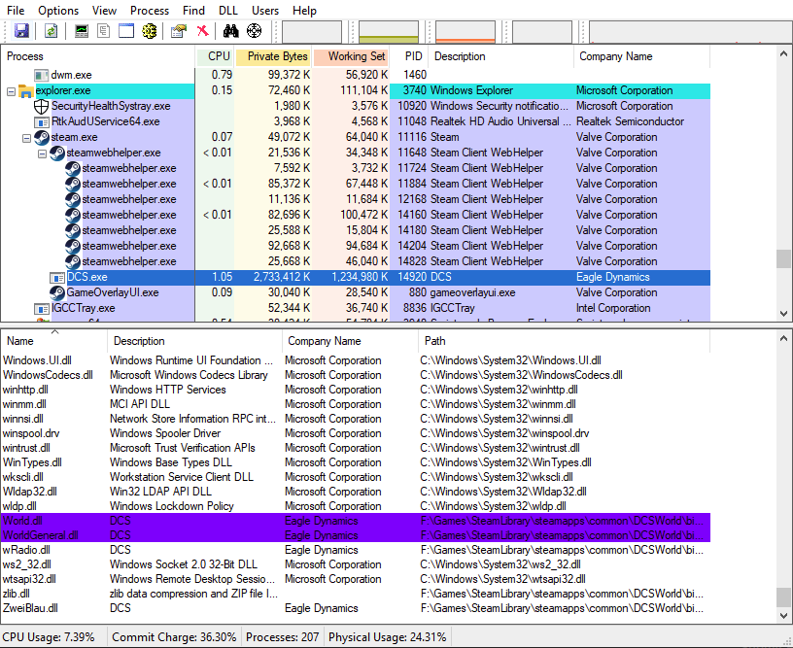This screenshot has width=793, height=648.
Task: Select the GameOverlayUI.exe process
Action: (x=356, y=293)
